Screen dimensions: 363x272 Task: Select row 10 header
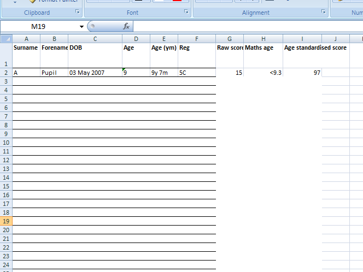[x=6, y=143]
